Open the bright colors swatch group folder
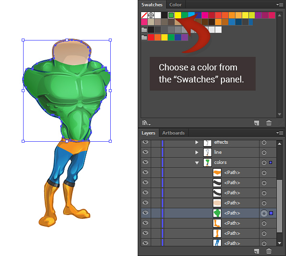Image resolution: width=286 pixels, height=256 pixels. [144, 38]
